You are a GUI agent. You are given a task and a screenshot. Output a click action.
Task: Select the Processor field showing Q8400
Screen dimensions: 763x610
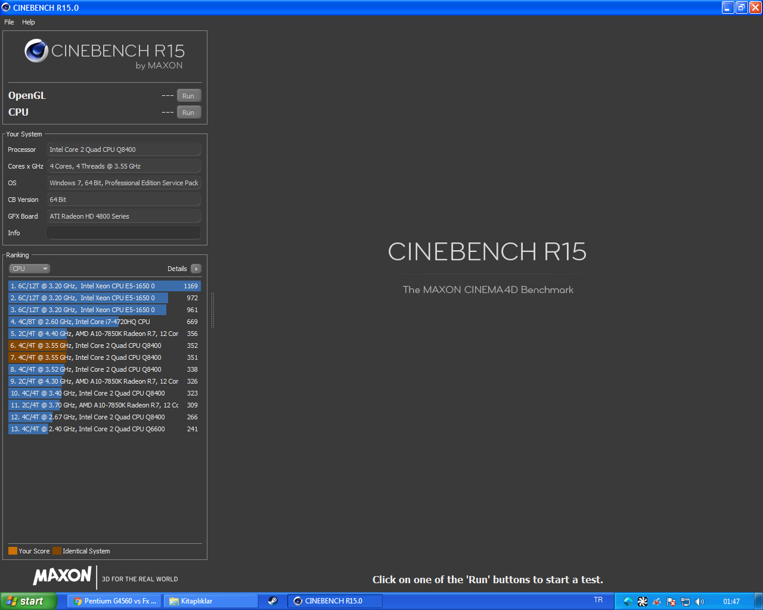[124, 150]
